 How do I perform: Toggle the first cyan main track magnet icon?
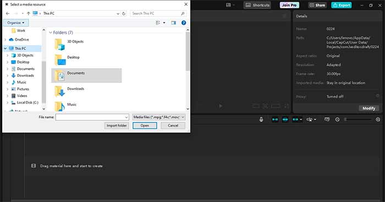click(x=275, y=119)
